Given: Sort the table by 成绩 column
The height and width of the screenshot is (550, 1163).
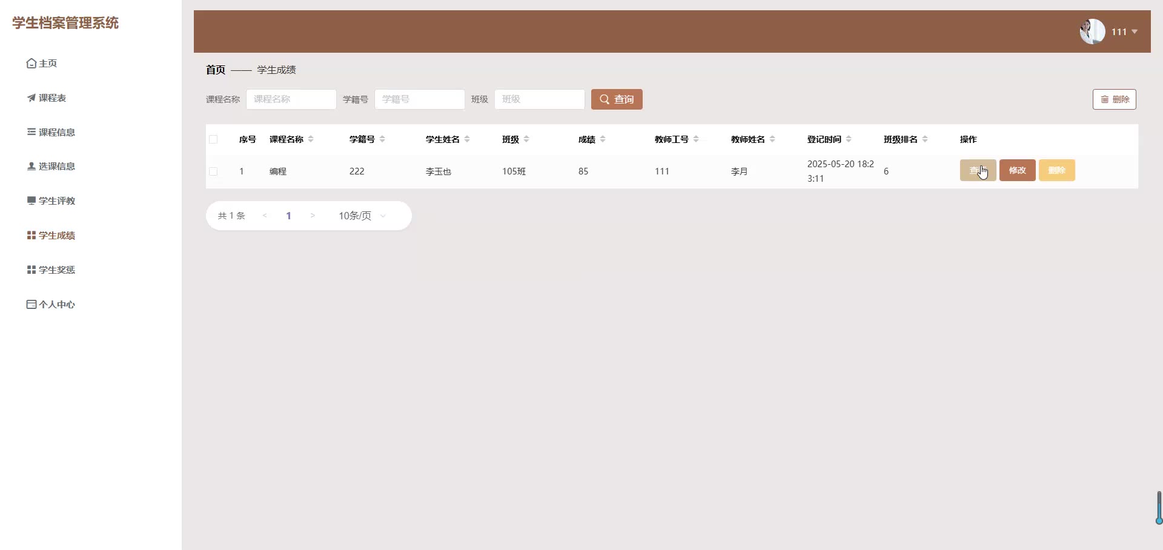Looking at the screenshot, I should coord(603,139).
